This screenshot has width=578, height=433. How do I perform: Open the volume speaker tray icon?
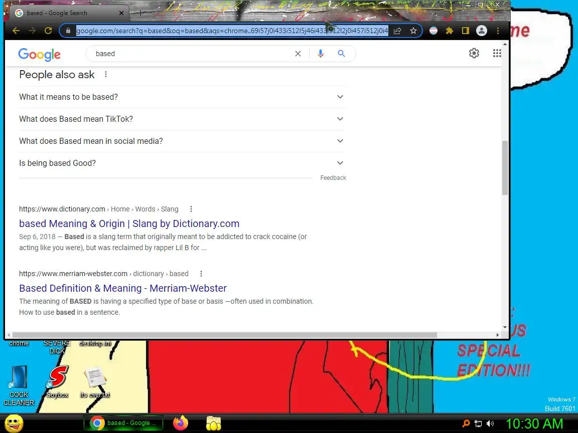coord(490,424)
